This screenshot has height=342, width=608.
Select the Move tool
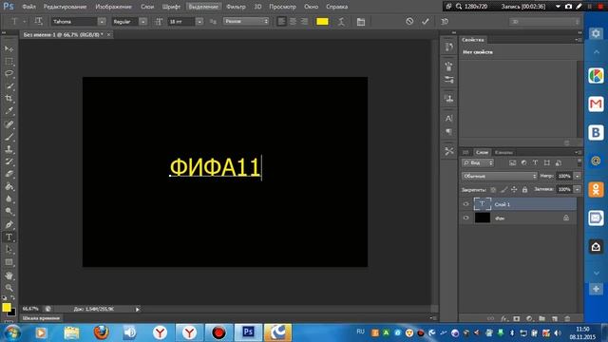pyautogui.click(x=9, y=48)
